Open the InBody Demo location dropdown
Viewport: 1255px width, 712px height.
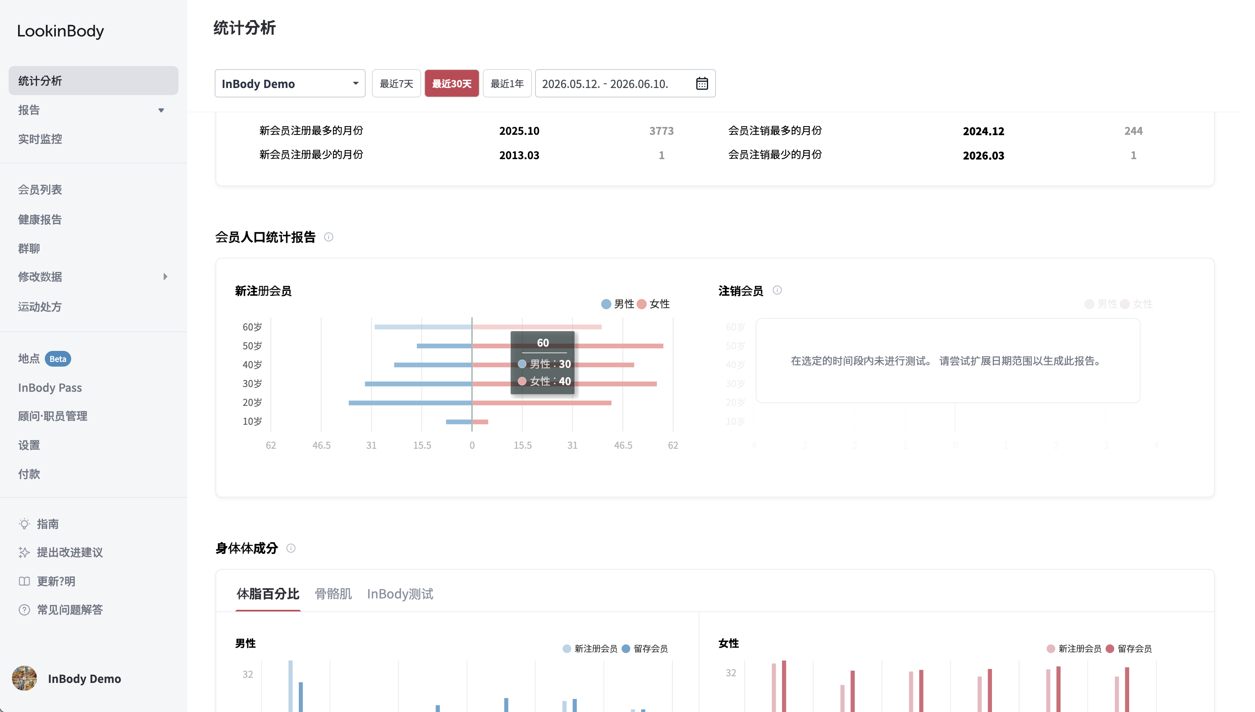point(290,84)
